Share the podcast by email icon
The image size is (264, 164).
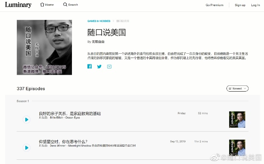(109, 66)
